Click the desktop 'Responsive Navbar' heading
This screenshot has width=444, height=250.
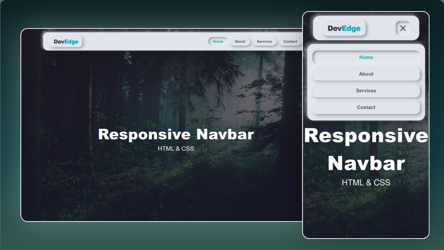click(176, 134)
